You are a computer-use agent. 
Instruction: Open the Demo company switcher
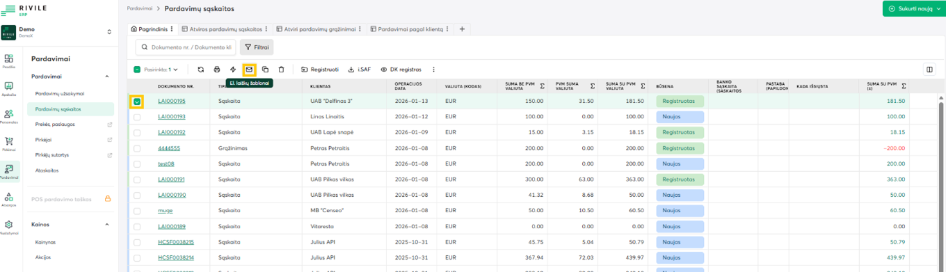click(x=58, y=32)
